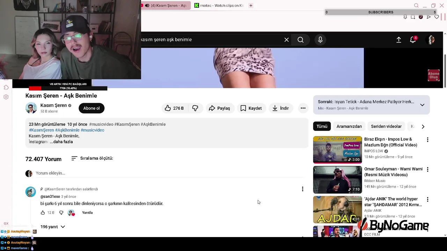Open the pinned comment's three-dot menu
Viewport: 447px width, 251px height.
point(302,189)
